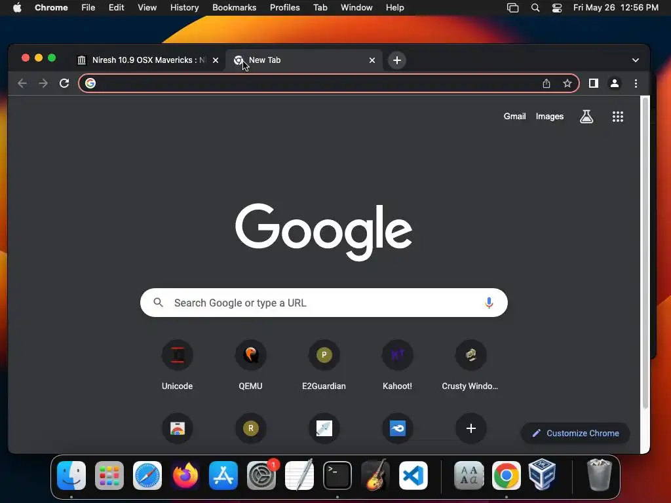Image resolution: width=671 pixels, height=503 pixels.
Task: Open Spotlight search in menu bar
Action: [x=535, y=8]
